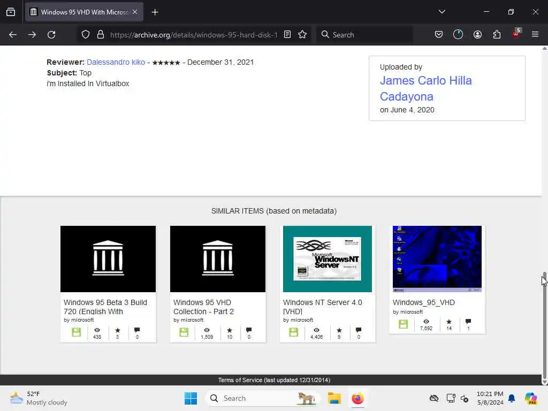The width and height of the screenshot is (548, 411).
Task: Click the scrollbar up arrow
Action: coord(544,49)
